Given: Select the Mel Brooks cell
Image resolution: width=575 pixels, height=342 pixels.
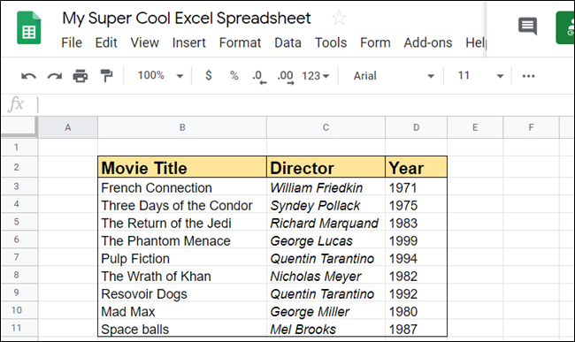Looking at the screenshot, I should coord(326,328).
